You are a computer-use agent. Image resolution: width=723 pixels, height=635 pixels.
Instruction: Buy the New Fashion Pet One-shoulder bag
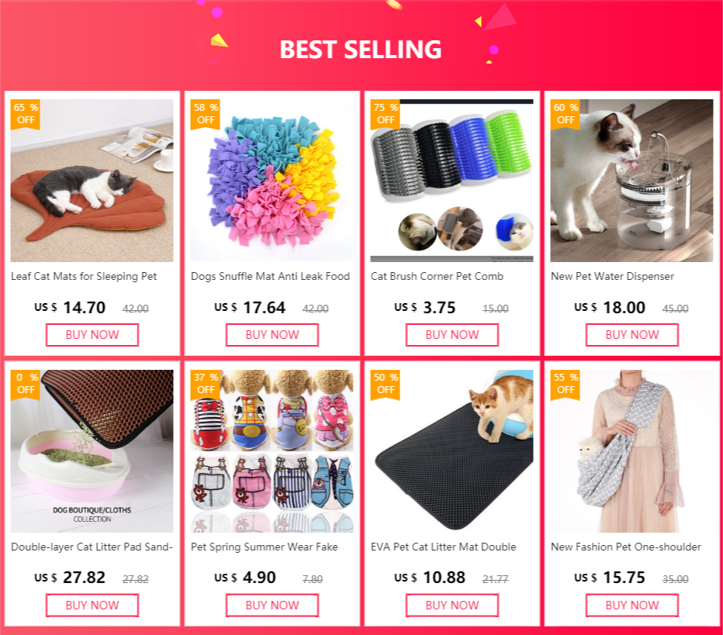pos(631,605)
